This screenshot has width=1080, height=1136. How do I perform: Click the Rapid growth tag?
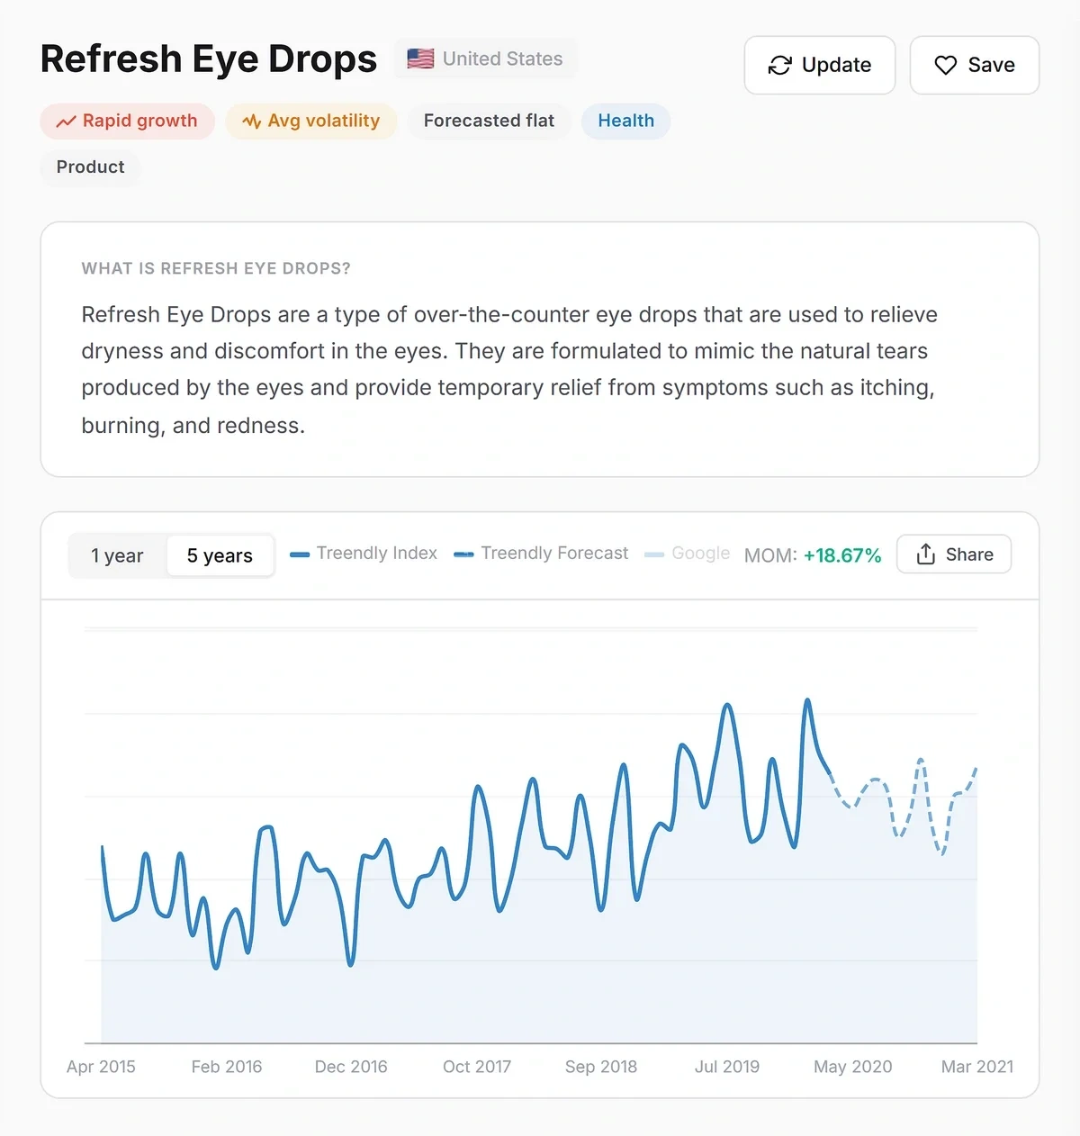click(x=127, y=121)
